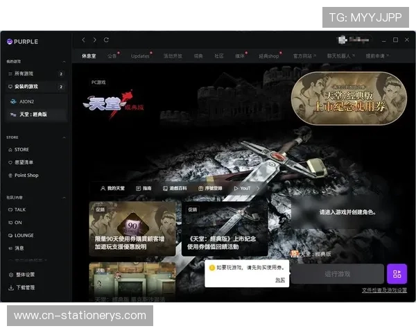The image size is (416, 333).
Task: Open the 社区 tab
Action: (219, 56)
